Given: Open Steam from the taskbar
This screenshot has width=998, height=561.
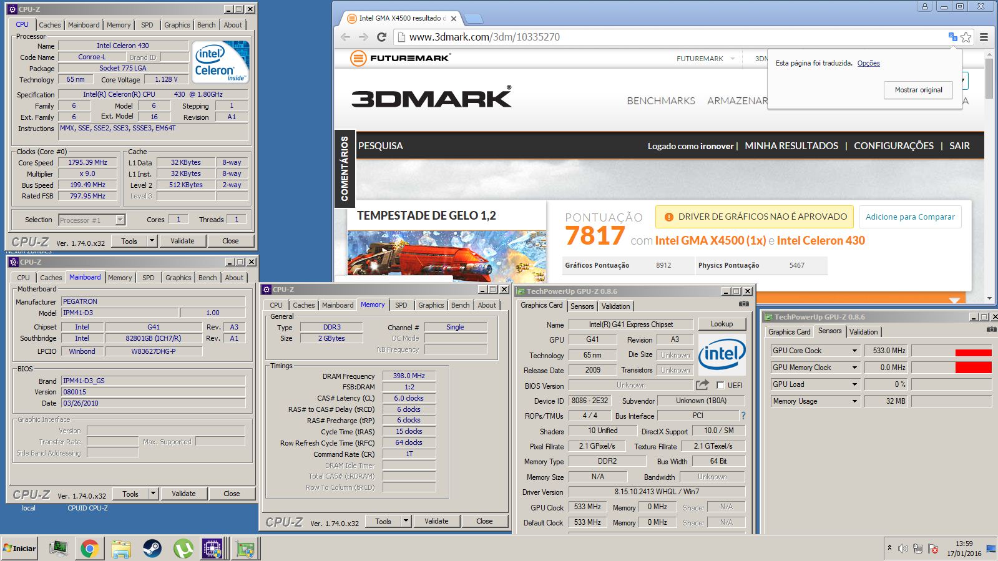Looking at the screenshot, I should 152,549.
